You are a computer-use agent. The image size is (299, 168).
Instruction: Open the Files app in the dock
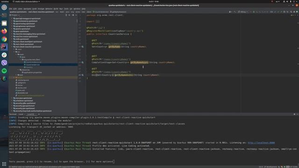point(4,23)
